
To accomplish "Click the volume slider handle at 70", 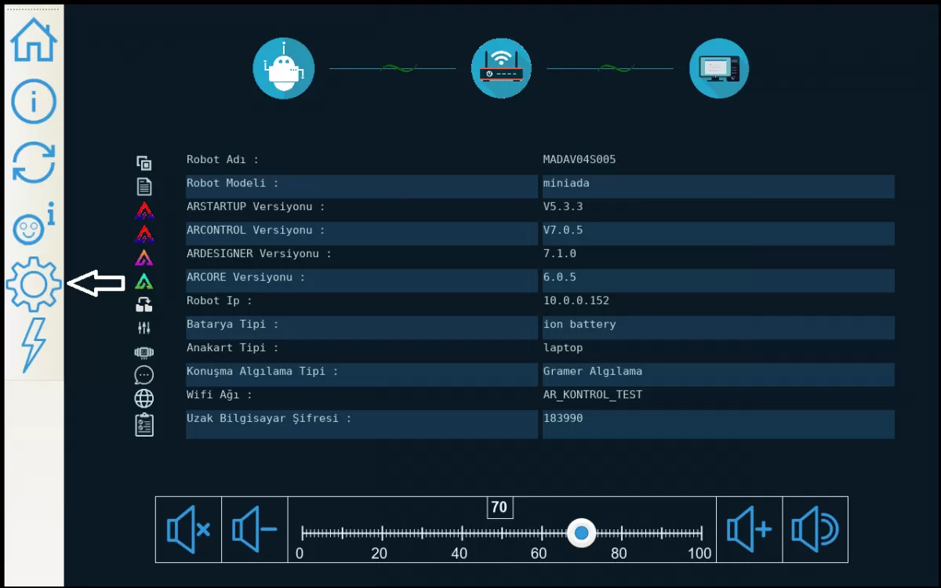I will 581,533.
